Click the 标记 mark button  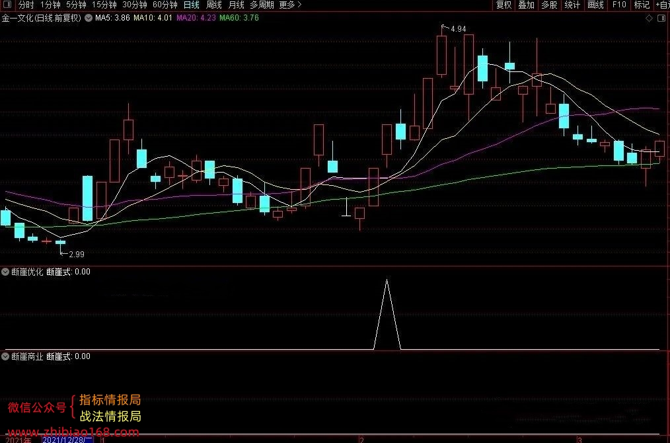(642, 5)
